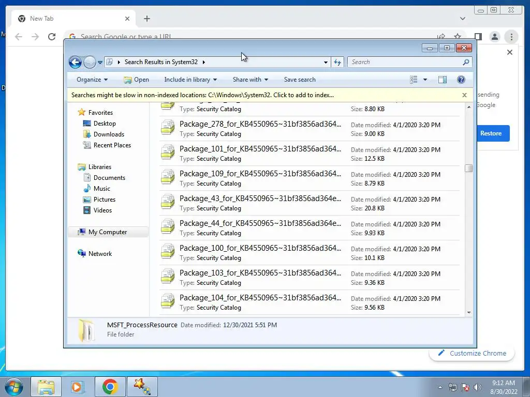
Task: Click Save search in toolbar
Action: tap(300, 80)
